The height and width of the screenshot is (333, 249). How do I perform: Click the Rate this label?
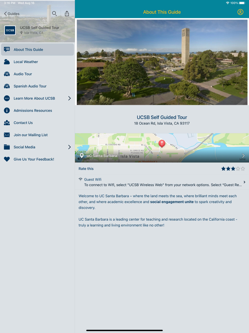click(x=86, y=169)
